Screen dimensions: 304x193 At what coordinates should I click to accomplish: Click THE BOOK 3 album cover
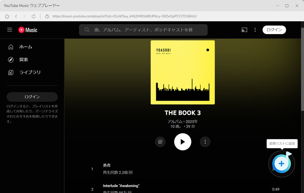pos(183,72)
